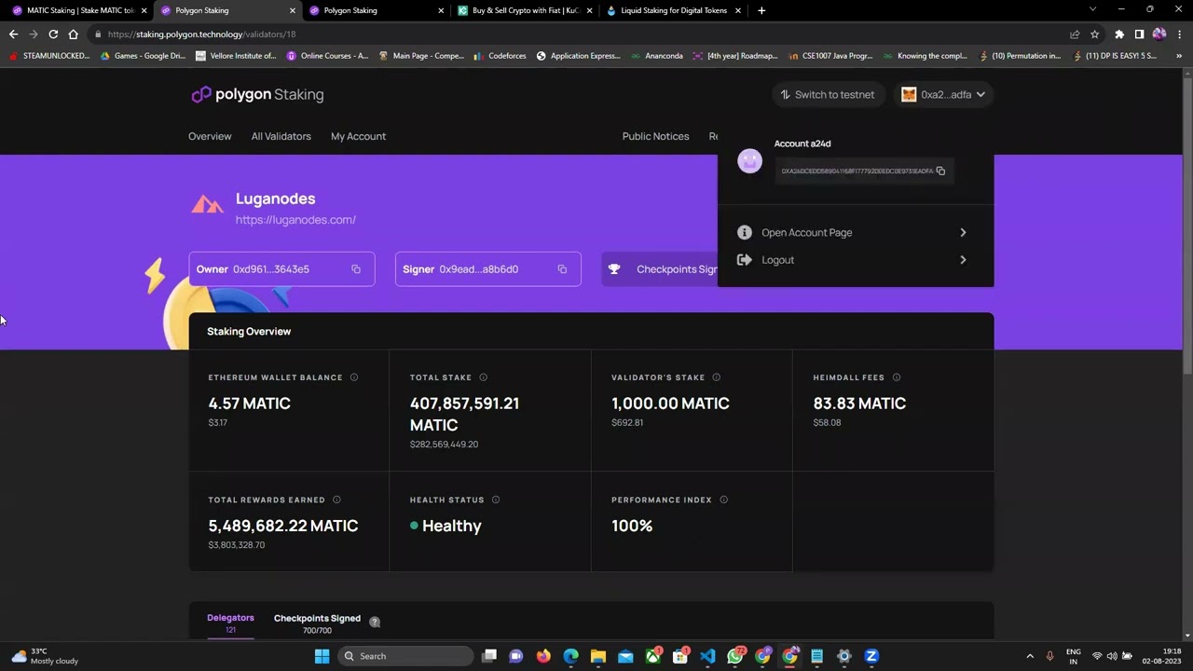Open the Windows Start menu
The height and width of the screenshot is (671, 1193).
pos(322,656)
